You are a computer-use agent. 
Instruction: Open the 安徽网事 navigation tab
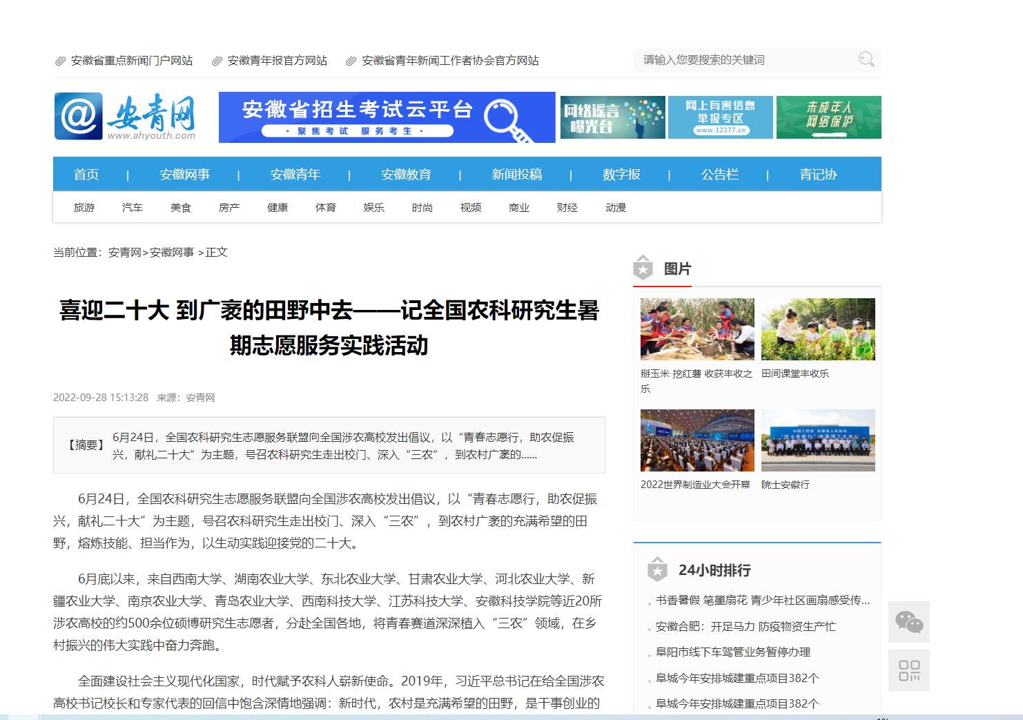[x=184, y=175]
